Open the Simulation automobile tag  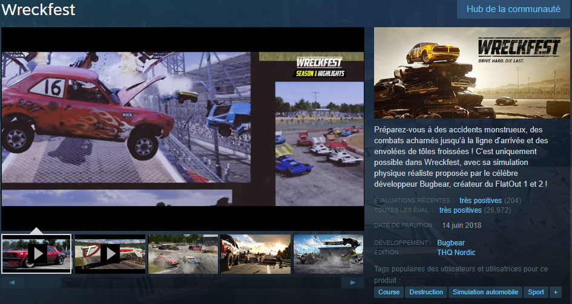point(485,292)
